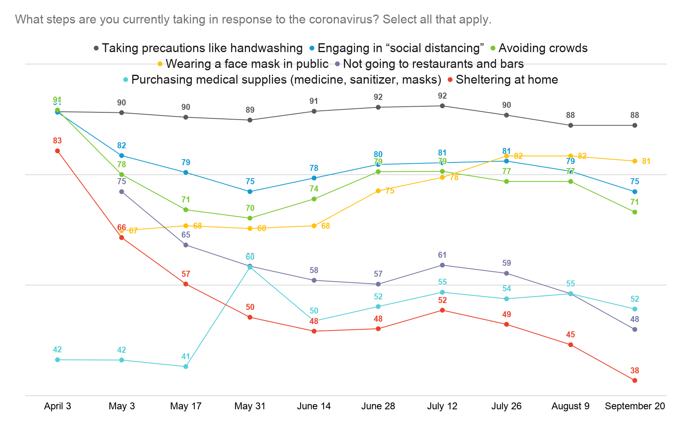Select the May 17 medical supplies point (41)
This screenshot has height=438, width=678.
coord(186,367)
